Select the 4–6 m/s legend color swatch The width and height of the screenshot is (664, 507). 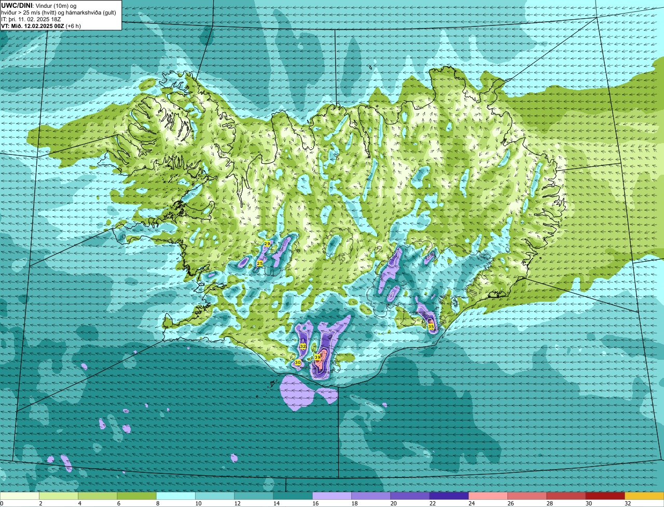(x=98, y=496)
